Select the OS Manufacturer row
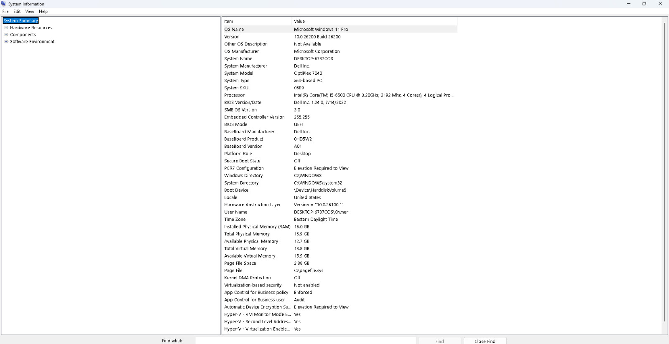The image size is (669, 344). point(340,51)
